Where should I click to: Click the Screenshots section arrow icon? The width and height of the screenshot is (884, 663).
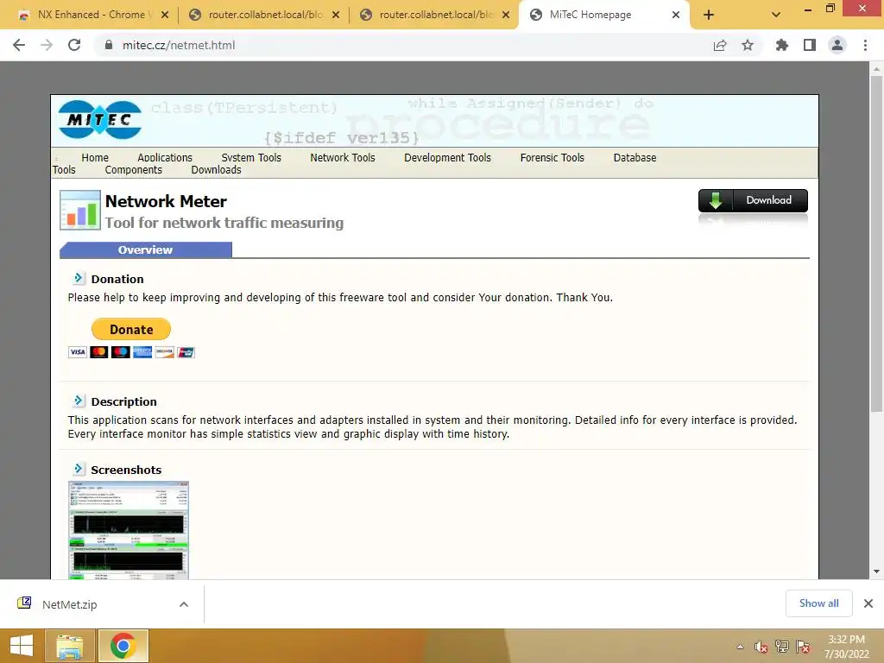tap(79, 469)
